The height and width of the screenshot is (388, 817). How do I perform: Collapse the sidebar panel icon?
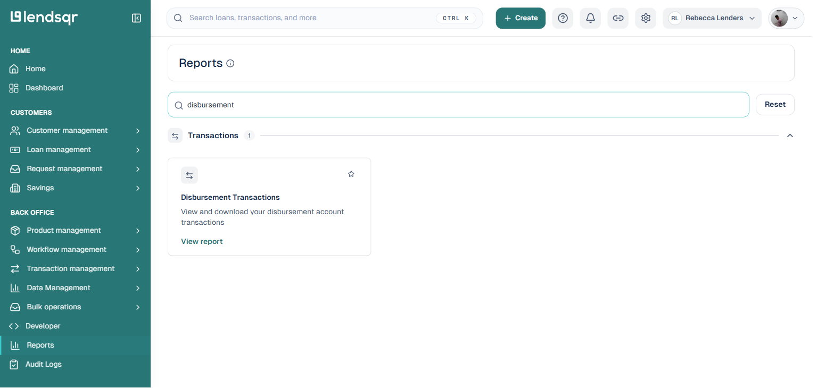[136, 18]
